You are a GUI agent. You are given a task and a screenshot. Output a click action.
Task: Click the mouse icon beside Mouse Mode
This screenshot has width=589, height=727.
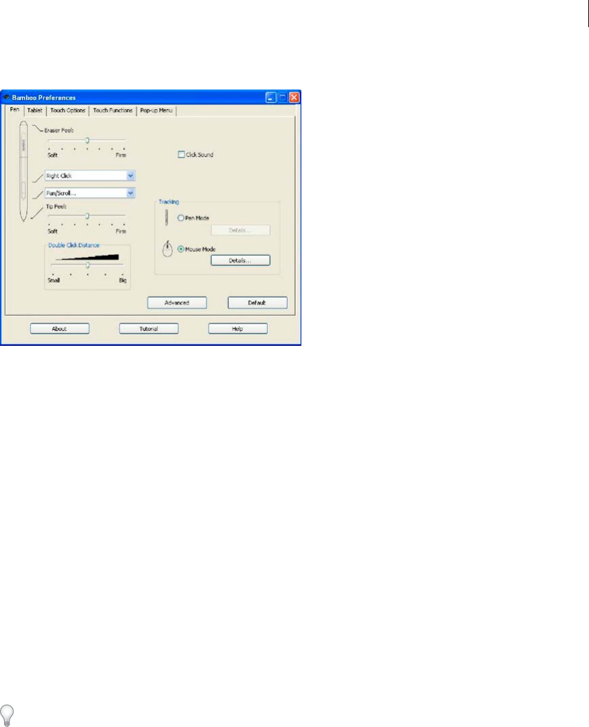coord(168,249)
